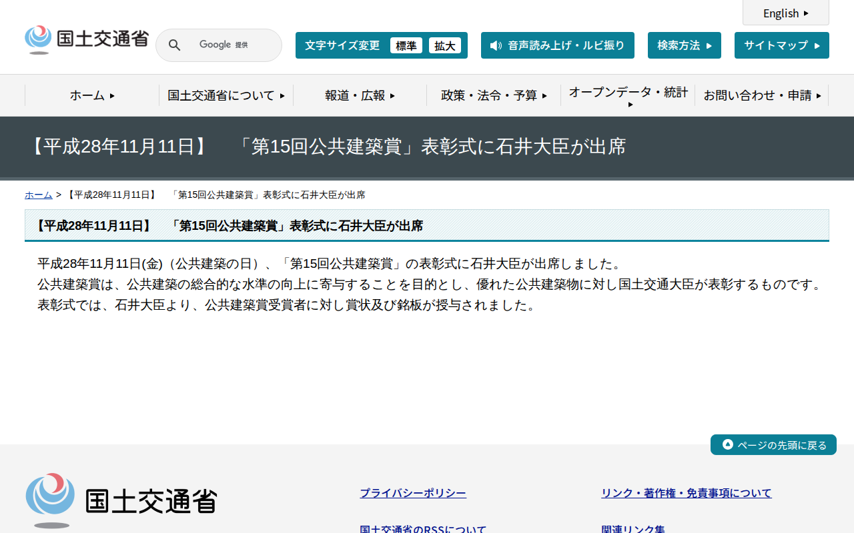Open the オープンデータ・統計 menu
Viewport: 854px width, 533px height.
628,95
